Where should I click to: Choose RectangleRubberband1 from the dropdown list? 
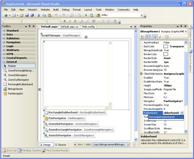point(166,117)
